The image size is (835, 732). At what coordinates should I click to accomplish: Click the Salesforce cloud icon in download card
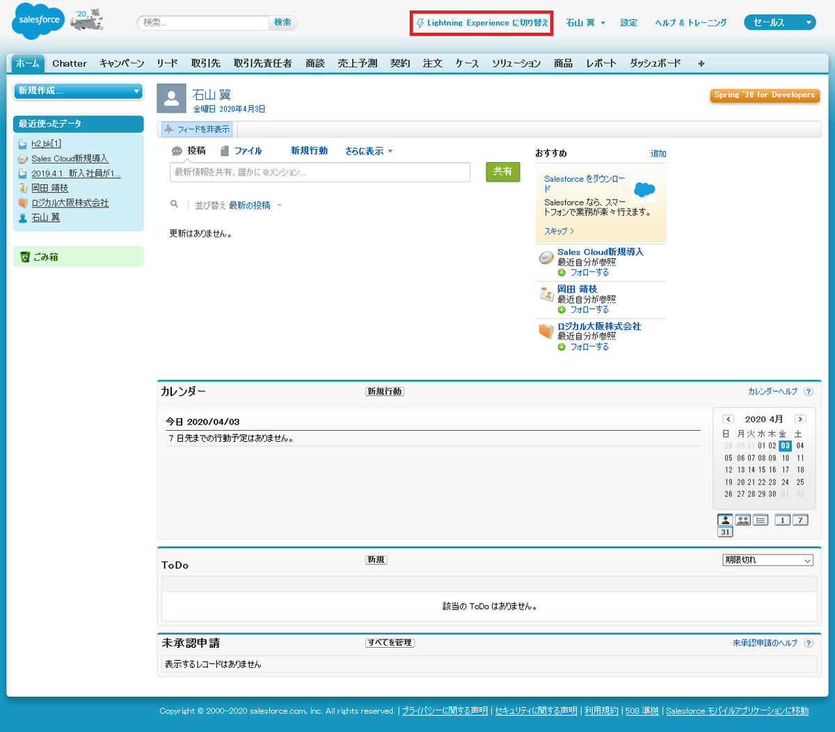(644, 189)
